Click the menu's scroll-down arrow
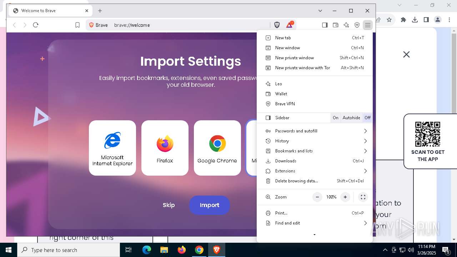The width and height of the screenshot is (457, 257). pyautogui.click(x=315, y=235)
